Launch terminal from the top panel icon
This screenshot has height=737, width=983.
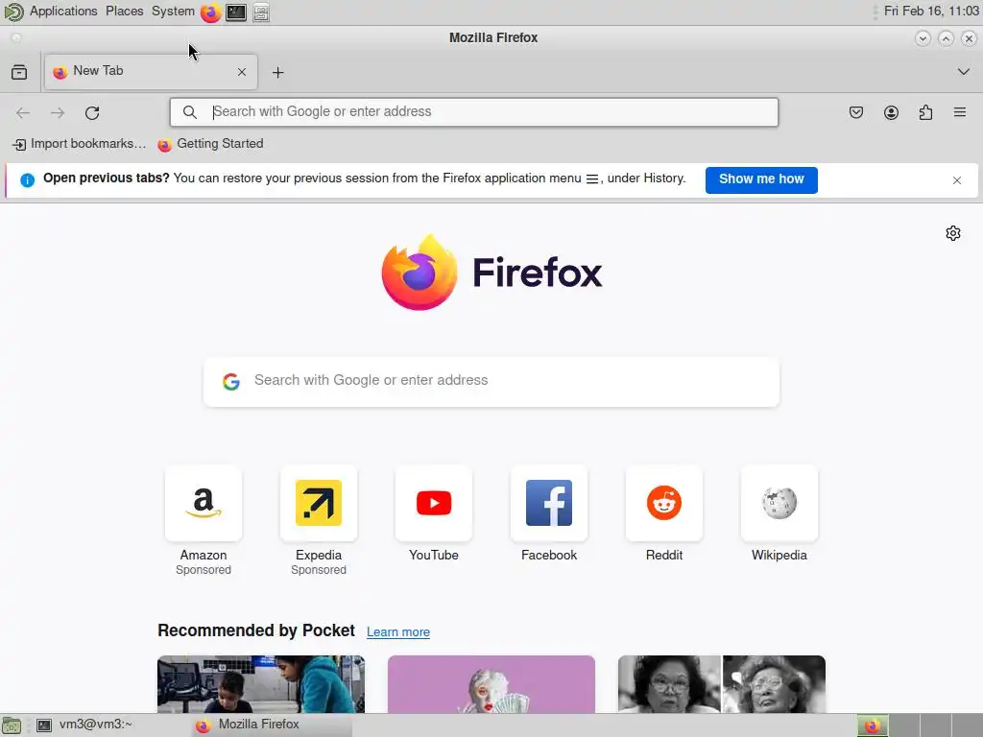click(236, 12)
